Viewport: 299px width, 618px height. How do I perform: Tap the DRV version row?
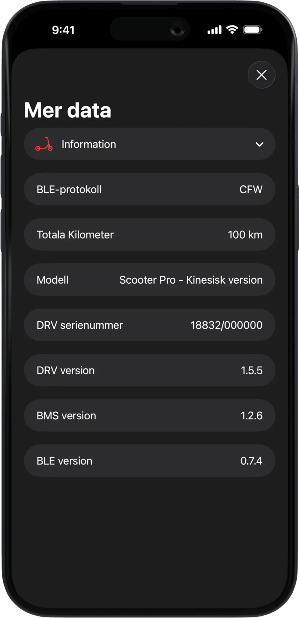149,370
